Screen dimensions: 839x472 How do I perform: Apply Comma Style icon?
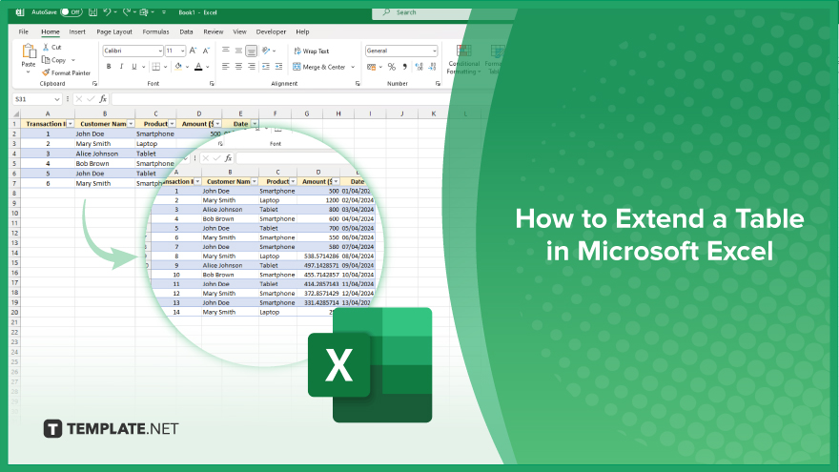pos(405,67)
